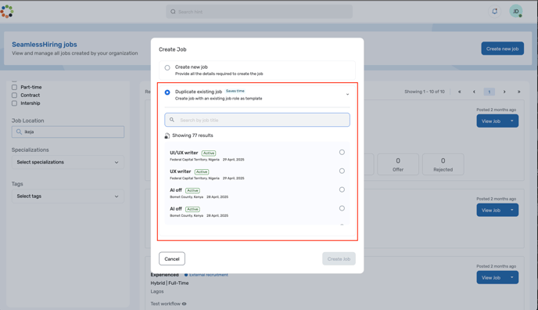Click the Cancel button in Create Job dialog

pyautogui.click(x=172, y=259)
